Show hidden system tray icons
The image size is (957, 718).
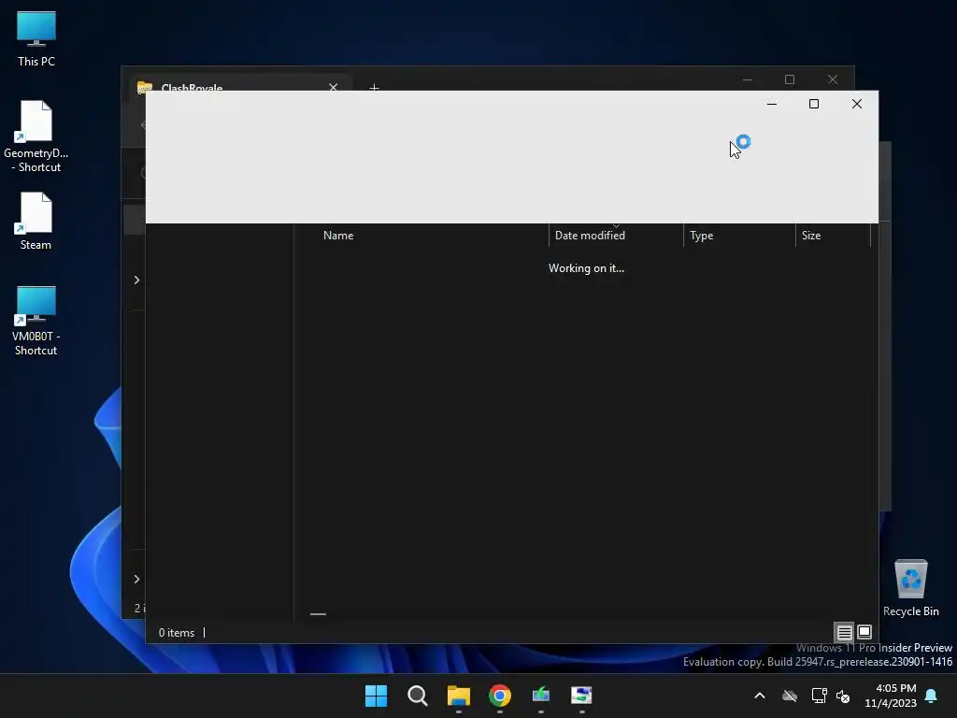760,696
